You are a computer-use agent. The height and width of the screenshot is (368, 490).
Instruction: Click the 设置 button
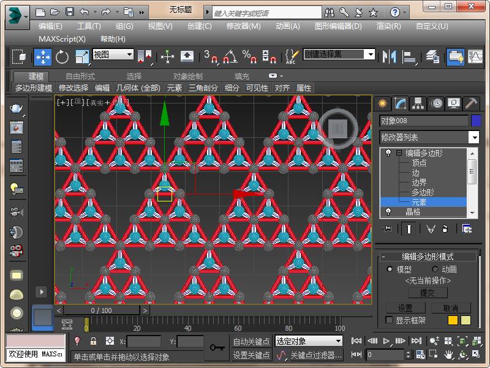point(405,308)
